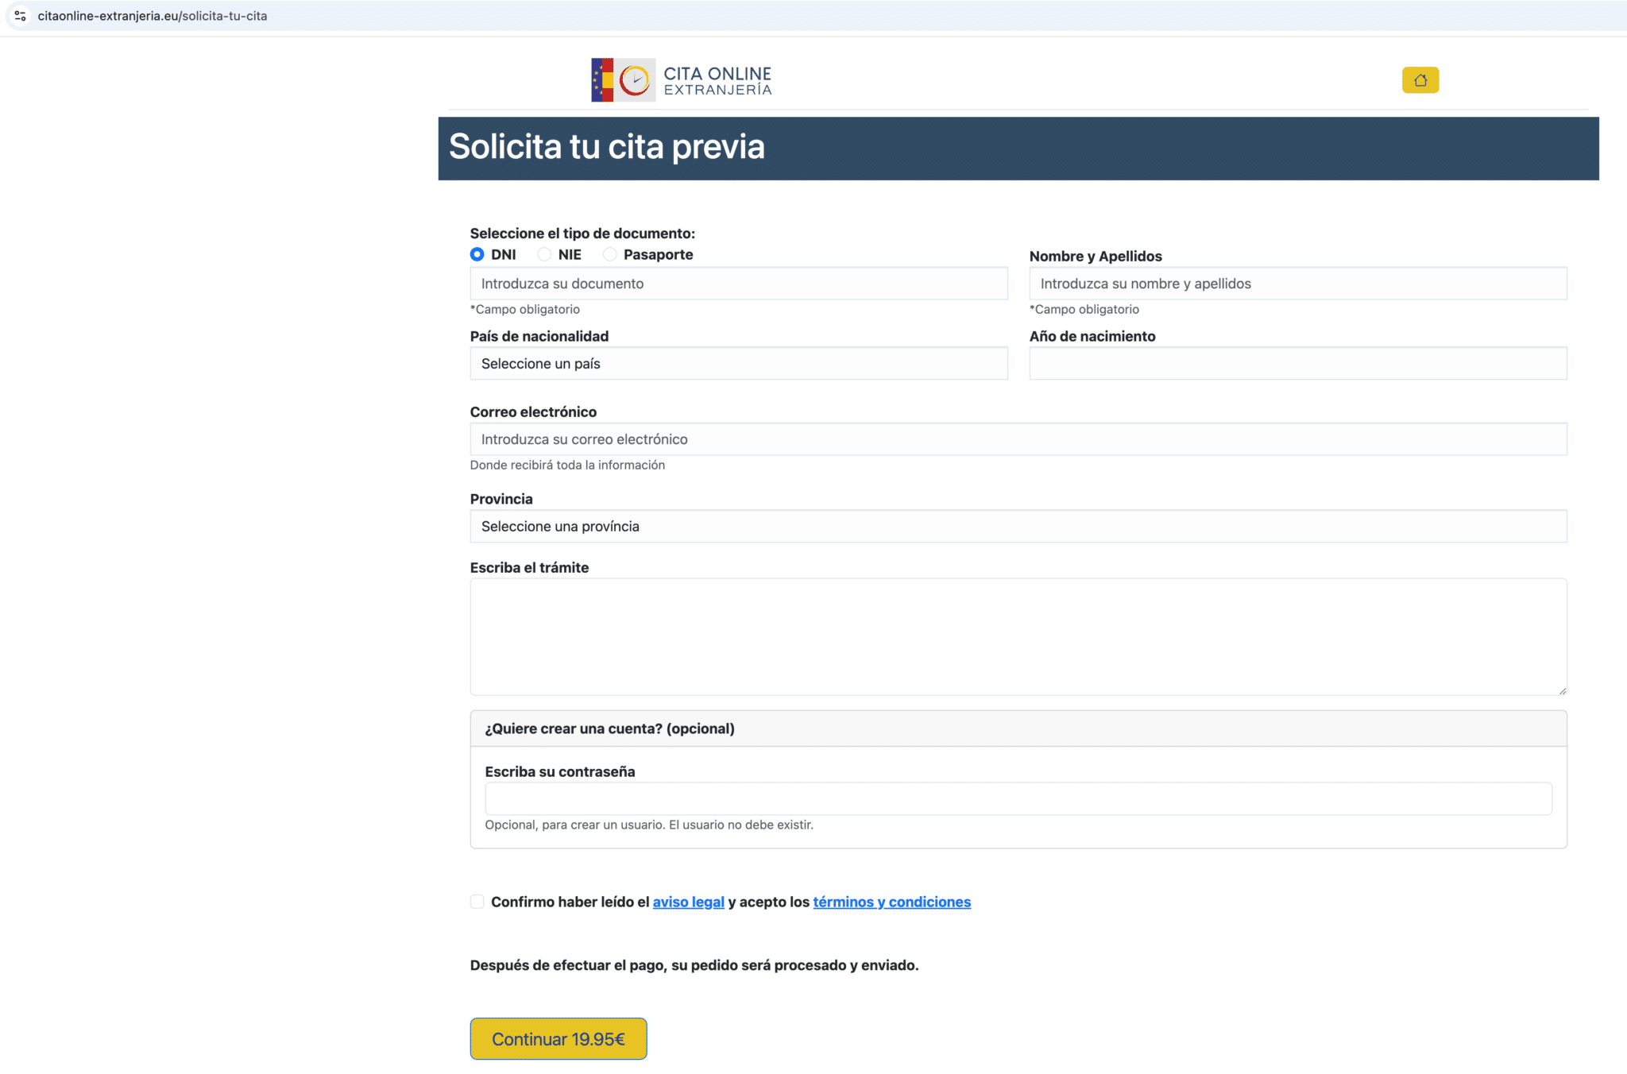Open the País de nacionalidad dropdown
1627x1074 pixels.
click(x=738, y=364)
